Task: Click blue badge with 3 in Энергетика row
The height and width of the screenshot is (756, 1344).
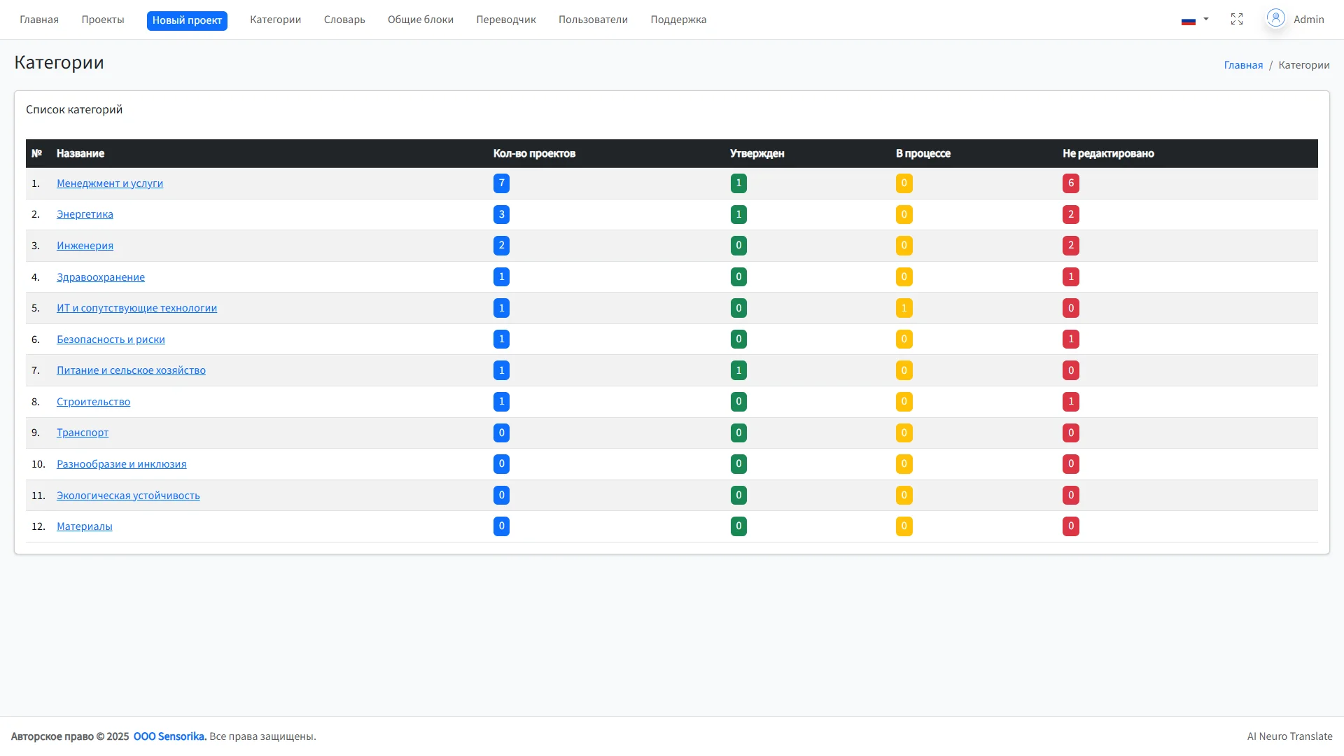Action: (501, 214)
